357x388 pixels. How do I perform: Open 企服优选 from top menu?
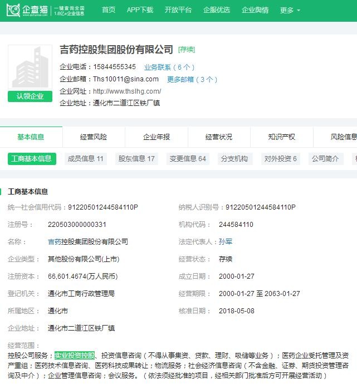click(217, 10)
